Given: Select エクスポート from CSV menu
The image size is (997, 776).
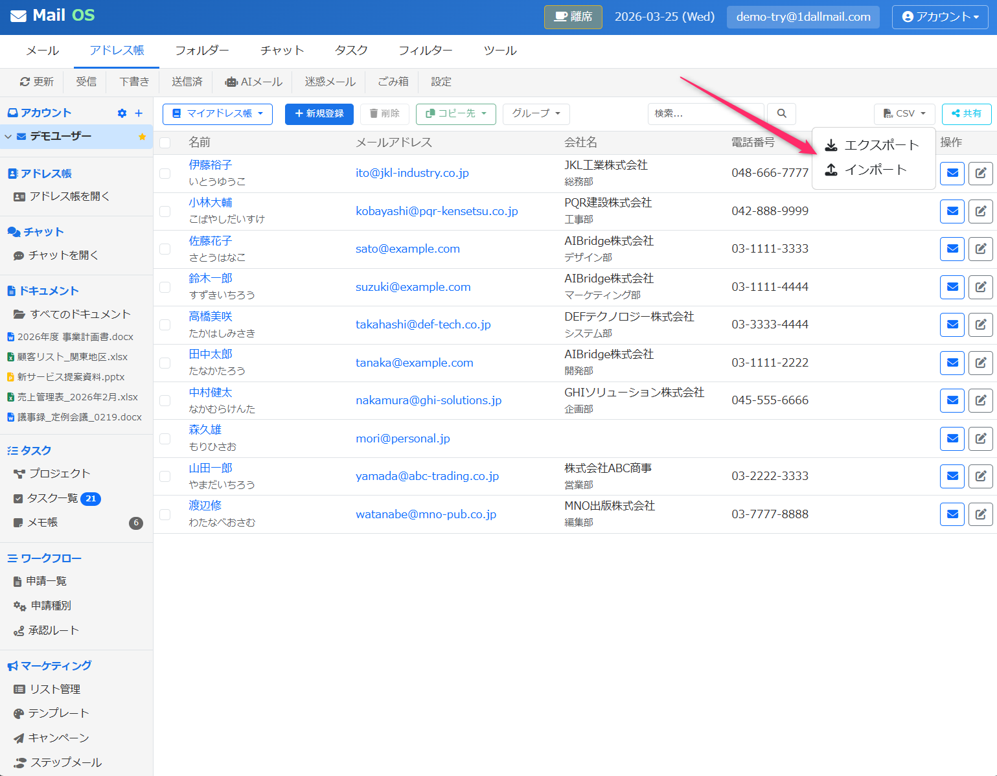Looking at the screenshot, I should (x=872, y=145).
